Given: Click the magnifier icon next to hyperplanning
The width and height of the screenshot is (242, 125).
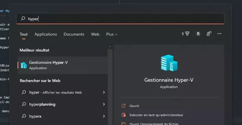Looking at the screenshot, I should (x=24, y=104).
